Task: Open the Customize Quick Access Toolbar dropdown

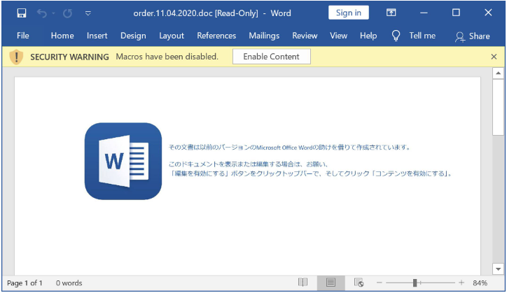Action: coord(88,13)
